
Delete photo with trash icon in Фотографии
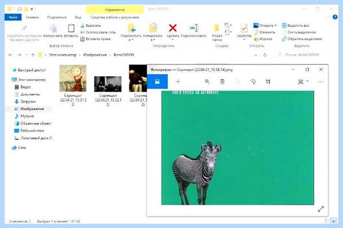(222, 82)
